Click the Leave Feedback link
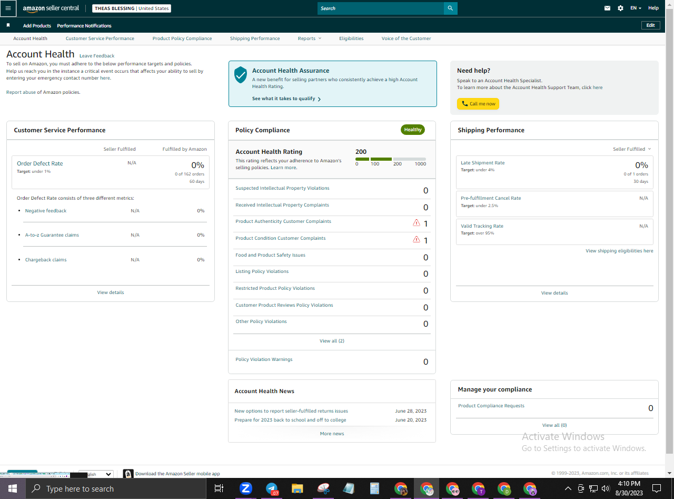 (x=97, y=56)
